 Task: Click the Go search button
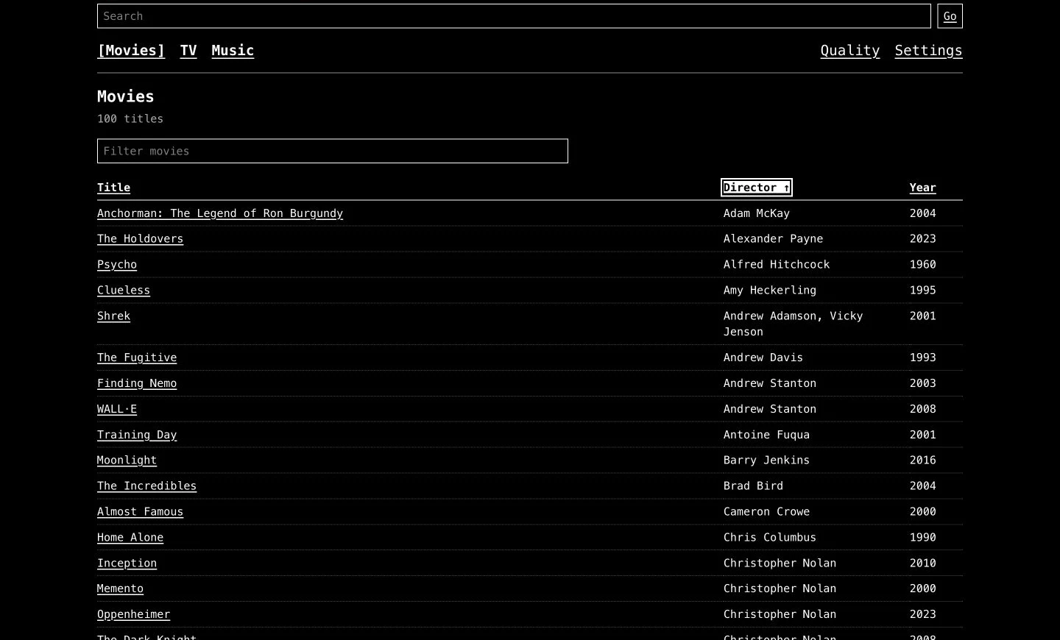[x=950, y=16]
